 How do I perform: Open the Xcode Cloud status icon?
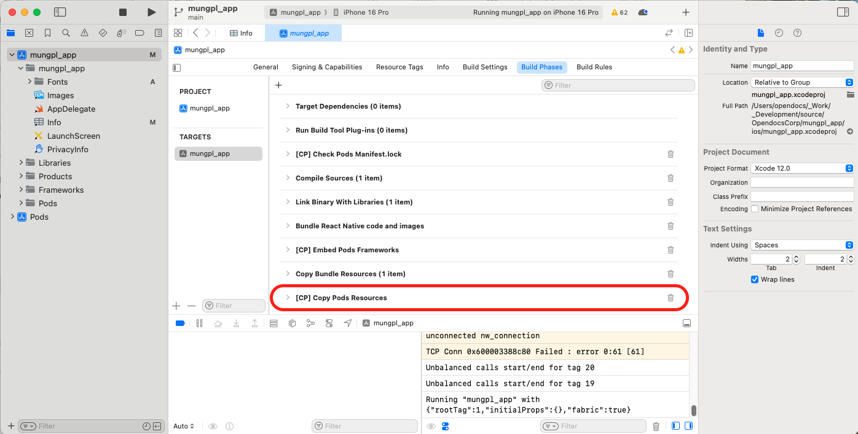point(643,12)
